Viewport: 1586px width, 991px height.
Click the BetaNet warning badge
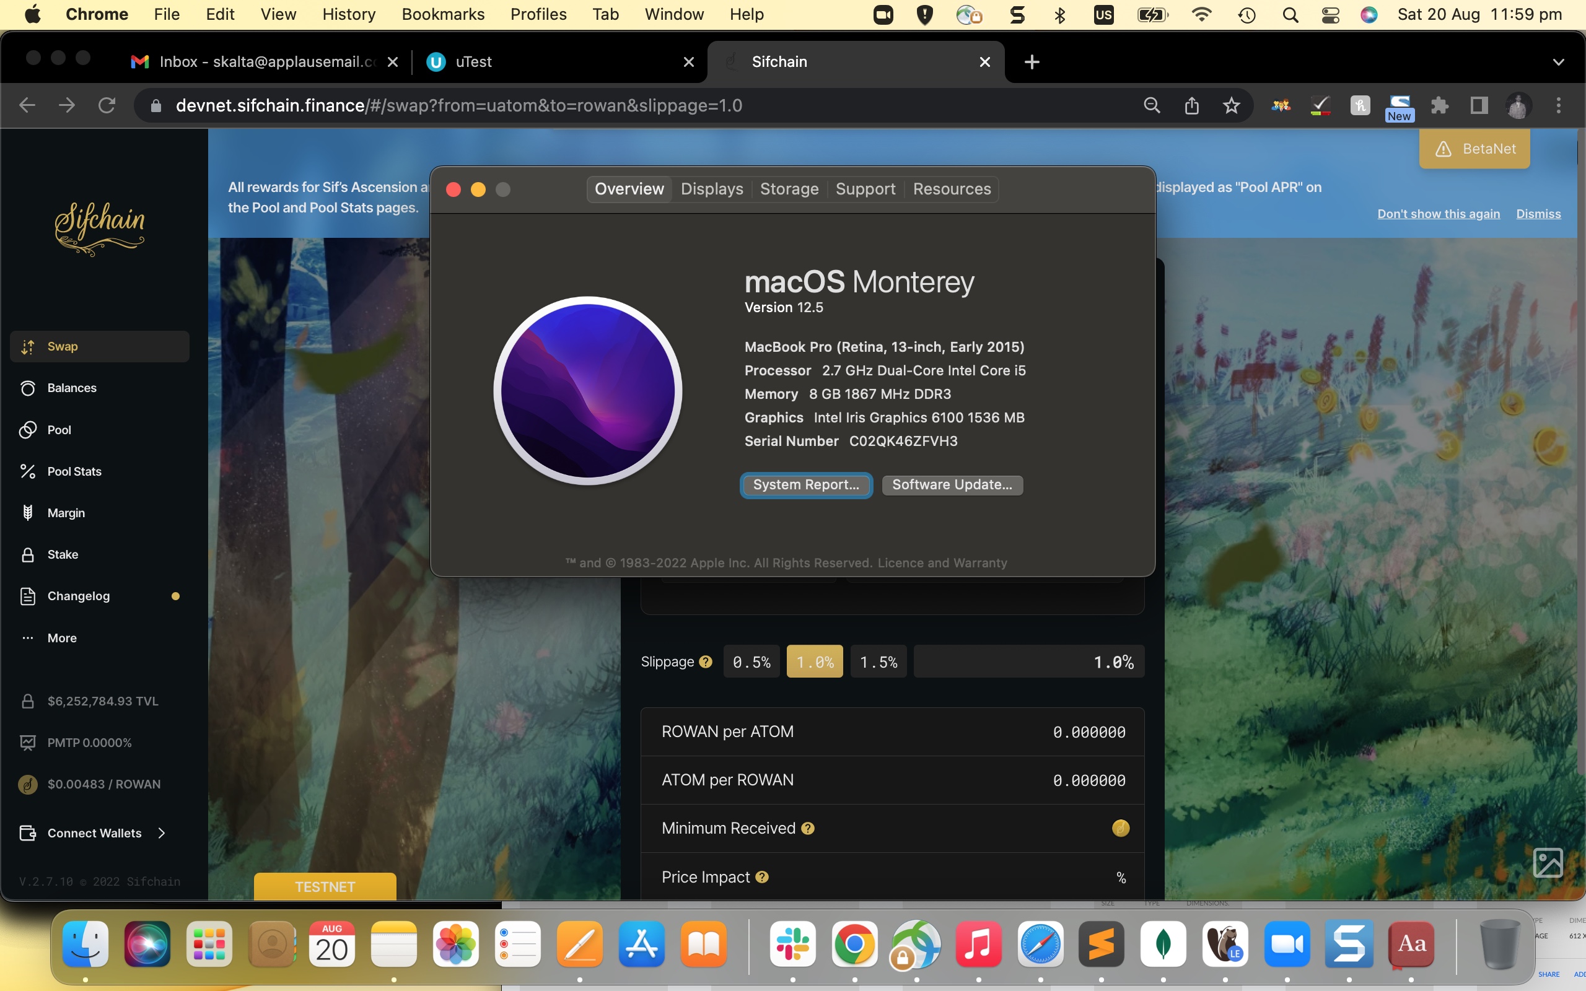(1474, 149)
